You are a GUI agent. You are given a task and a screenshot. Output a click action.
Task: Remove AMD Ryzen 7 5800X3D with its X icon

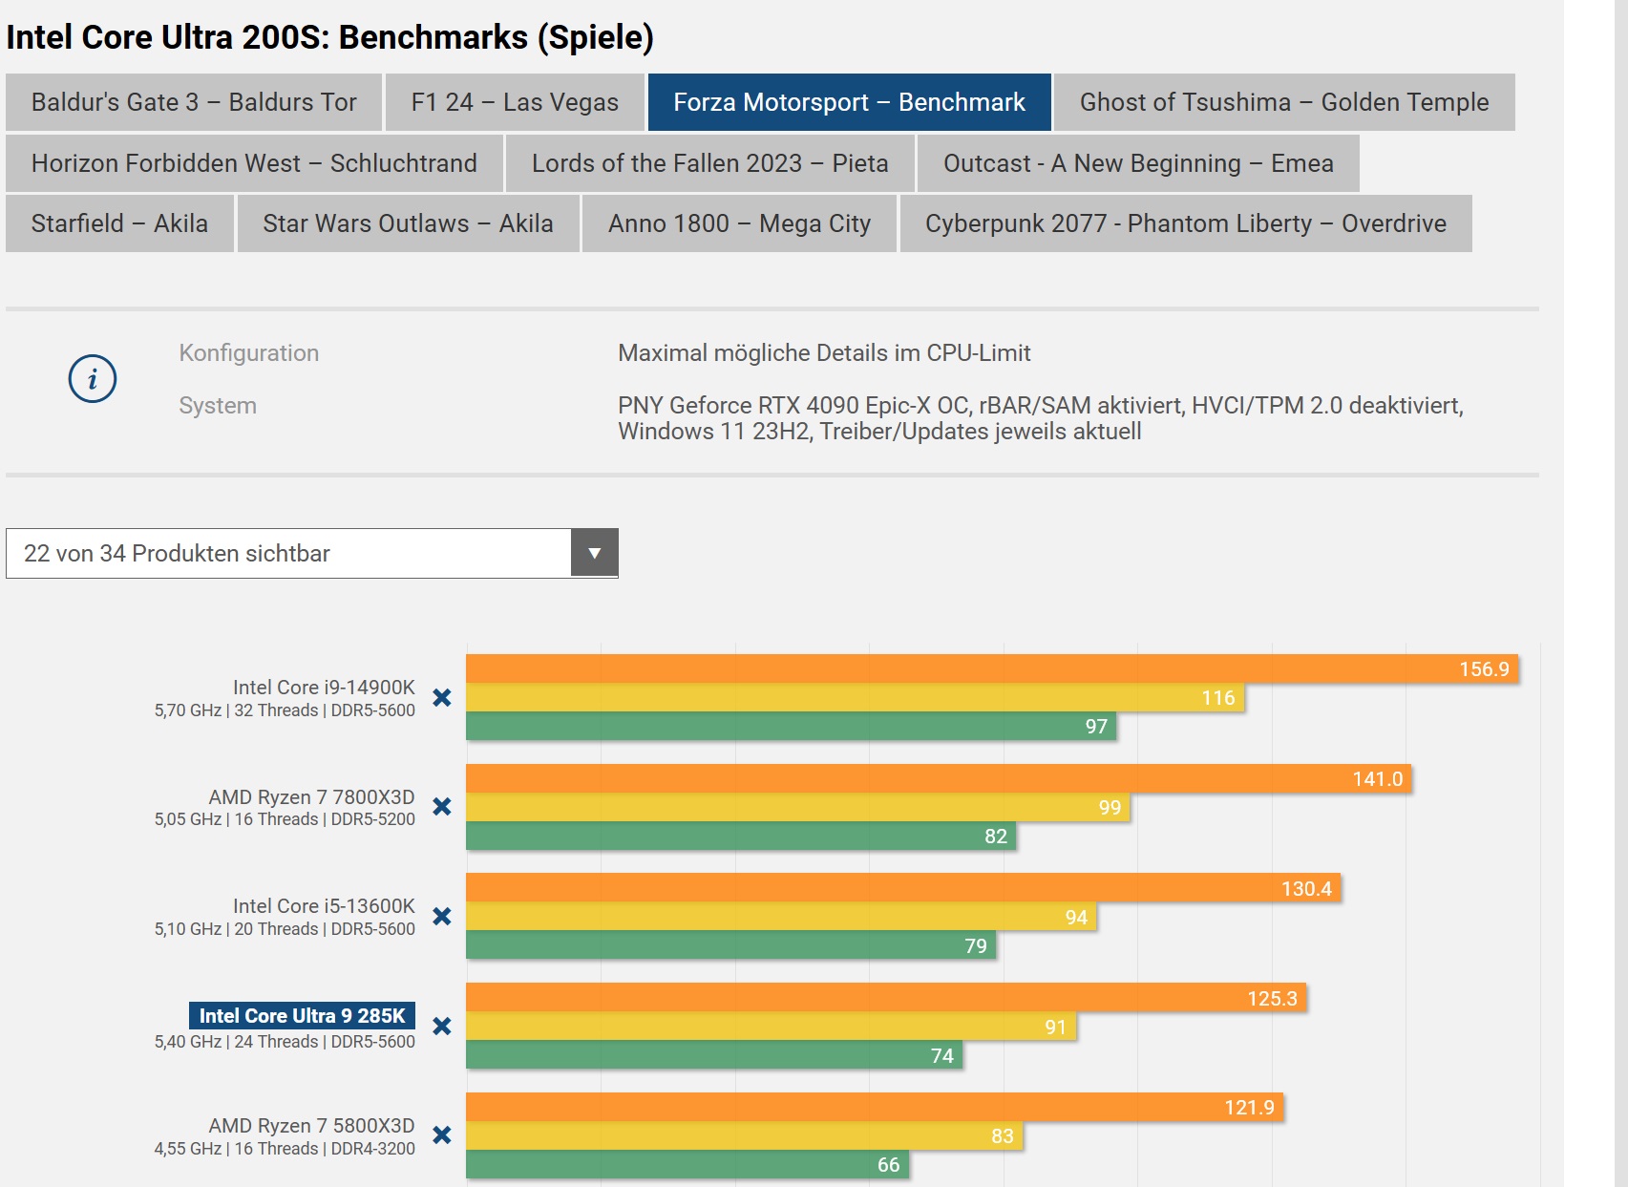point(441,1135)
